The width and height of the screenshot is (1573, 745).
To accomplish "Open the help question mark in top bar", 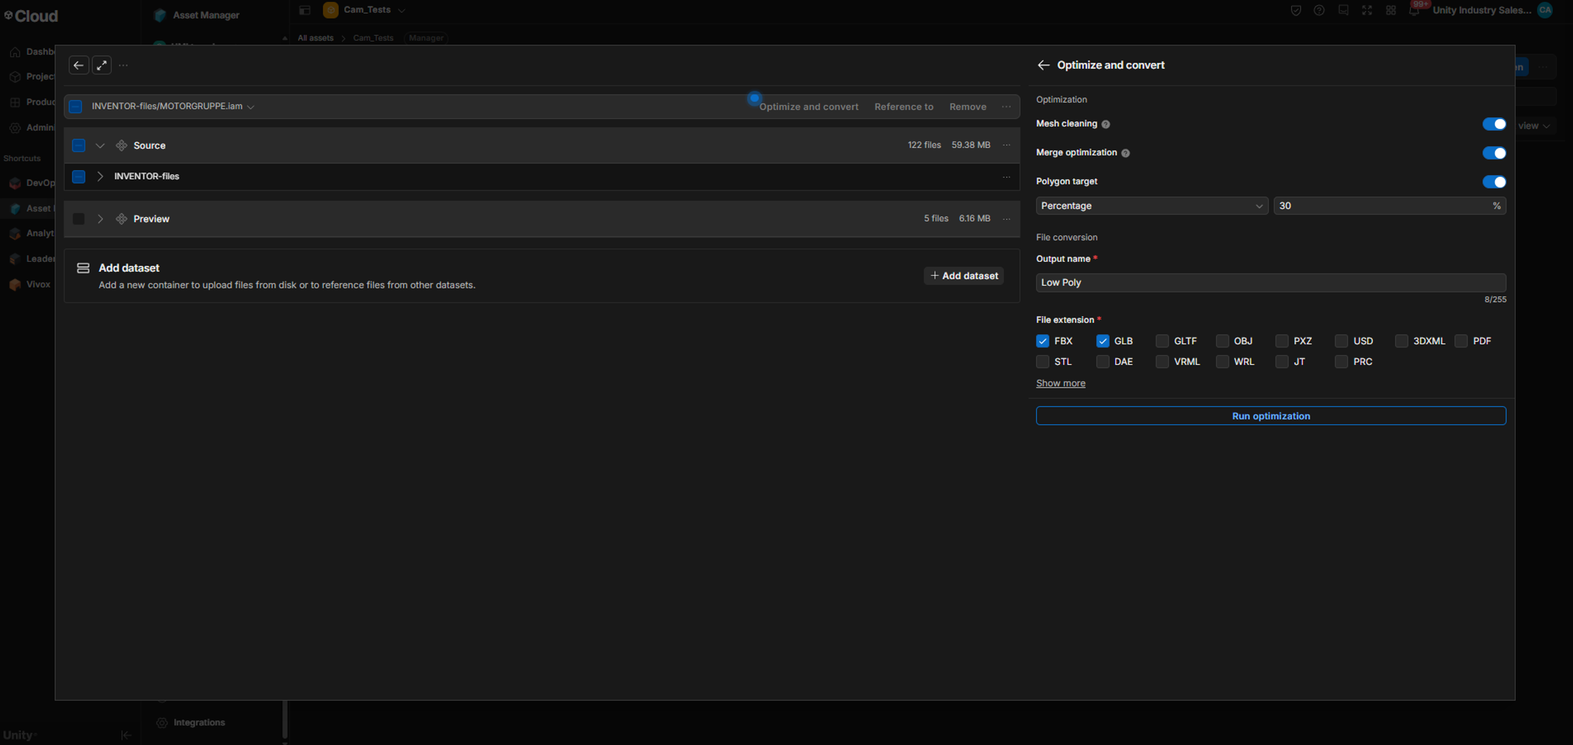I will 1319,10.
